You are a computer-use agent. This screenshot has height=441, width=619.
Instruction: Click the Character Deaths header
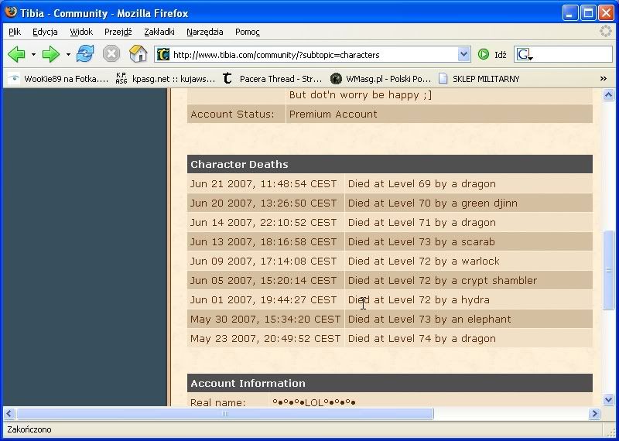(390, 164)
